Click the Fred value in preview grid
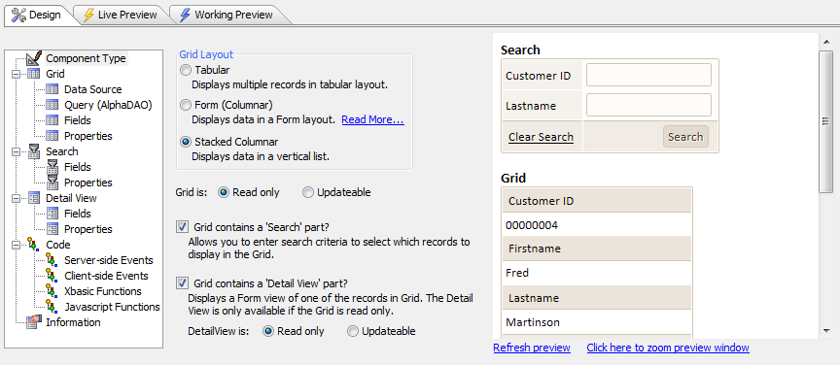Screen dimensions: 840x365 pyautogui.click(x=517, y=273)
